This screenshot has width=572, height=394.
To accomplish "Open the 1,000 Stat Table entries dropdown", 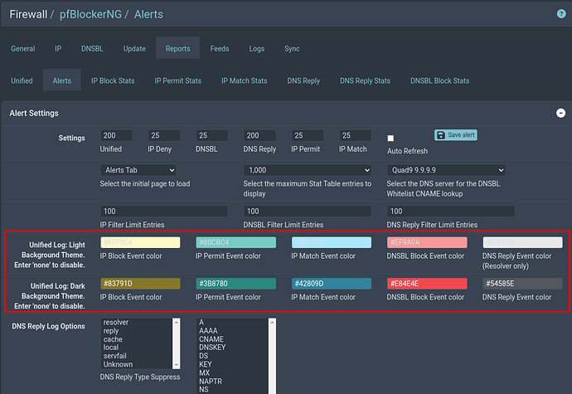I will point(308,170).
